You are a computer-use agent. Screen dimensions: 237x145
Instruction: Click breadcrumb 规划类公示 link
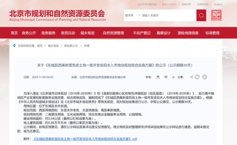pos(71,46)
